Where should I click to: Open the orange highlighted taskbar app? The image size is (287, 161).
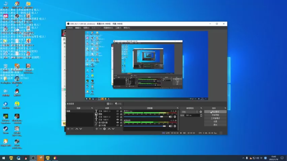41,158
